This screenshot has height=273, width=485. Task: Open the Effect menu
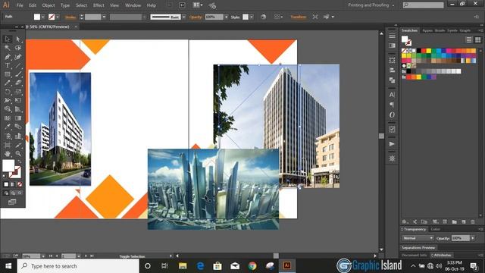pos(99,5)
